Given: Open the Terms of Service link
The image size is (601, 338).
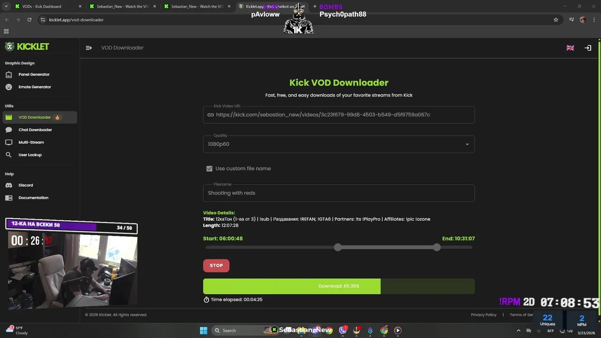Looking at the screenshot, I should [x=522, y=315].
